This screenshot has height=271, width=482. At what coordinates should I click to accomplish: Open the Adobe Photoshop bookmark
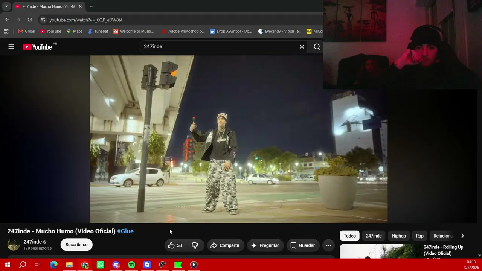tap(183, 31)
